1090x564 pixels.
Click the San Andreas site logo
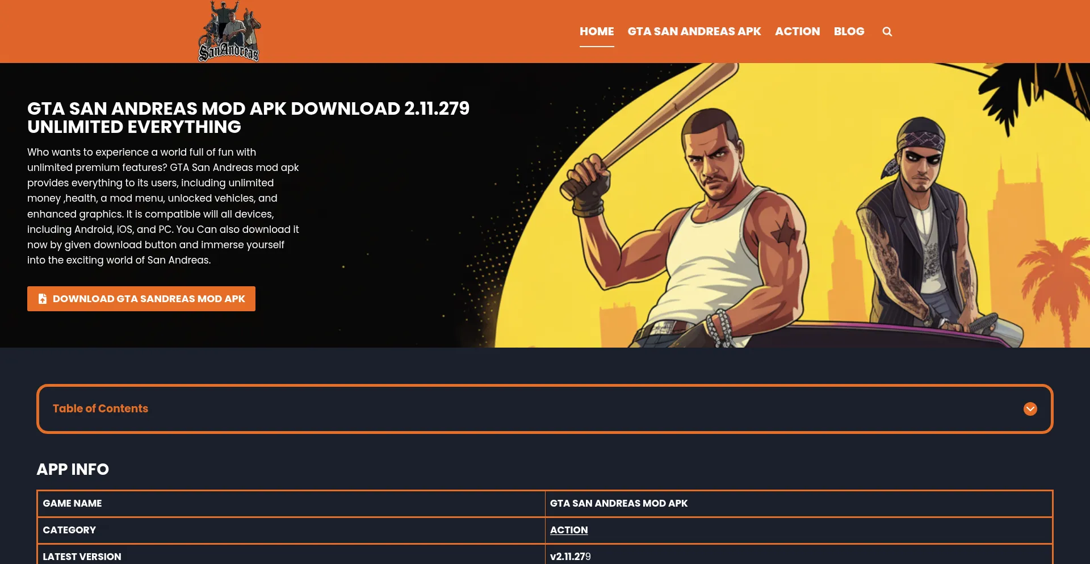229,31
